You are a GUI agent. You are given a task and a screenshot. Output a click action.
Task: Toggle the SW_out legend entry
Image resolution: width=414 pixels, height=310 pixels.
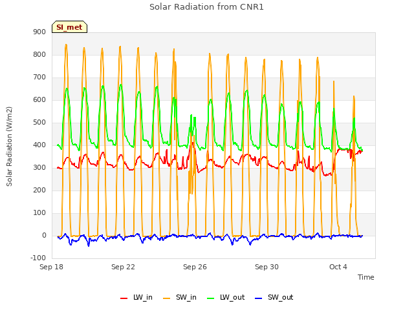[x=274, y=297]
